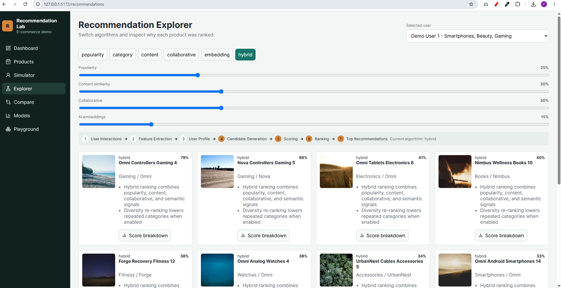Click the "Omni Tablets Electronics 8" title
Viewport: 561px width, 288px height.
(385, 163)
